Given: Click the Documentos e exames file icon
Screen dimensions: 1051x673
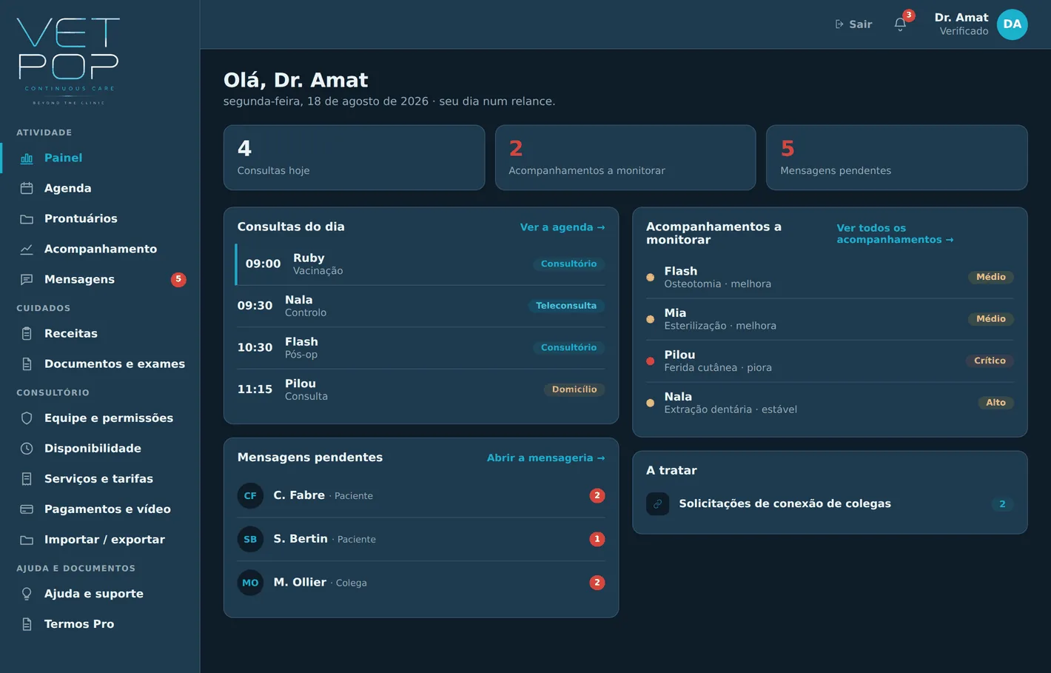Looking at the screenshot, I should (27, 364).
